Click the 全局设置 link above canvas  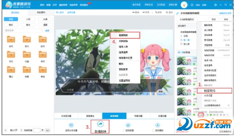tap(71, 13)
